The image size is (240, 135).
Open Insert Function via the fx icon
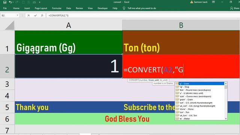[42, 15]
